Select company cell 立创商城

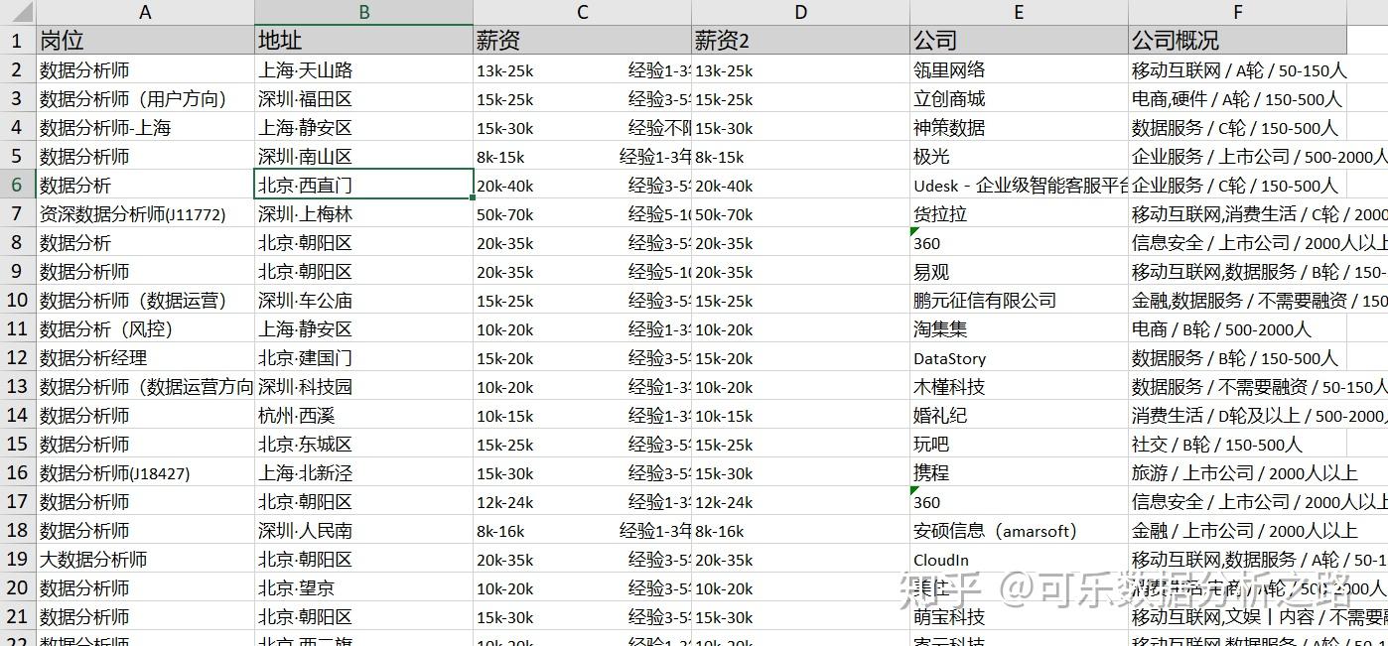[x=1019, y=98]
